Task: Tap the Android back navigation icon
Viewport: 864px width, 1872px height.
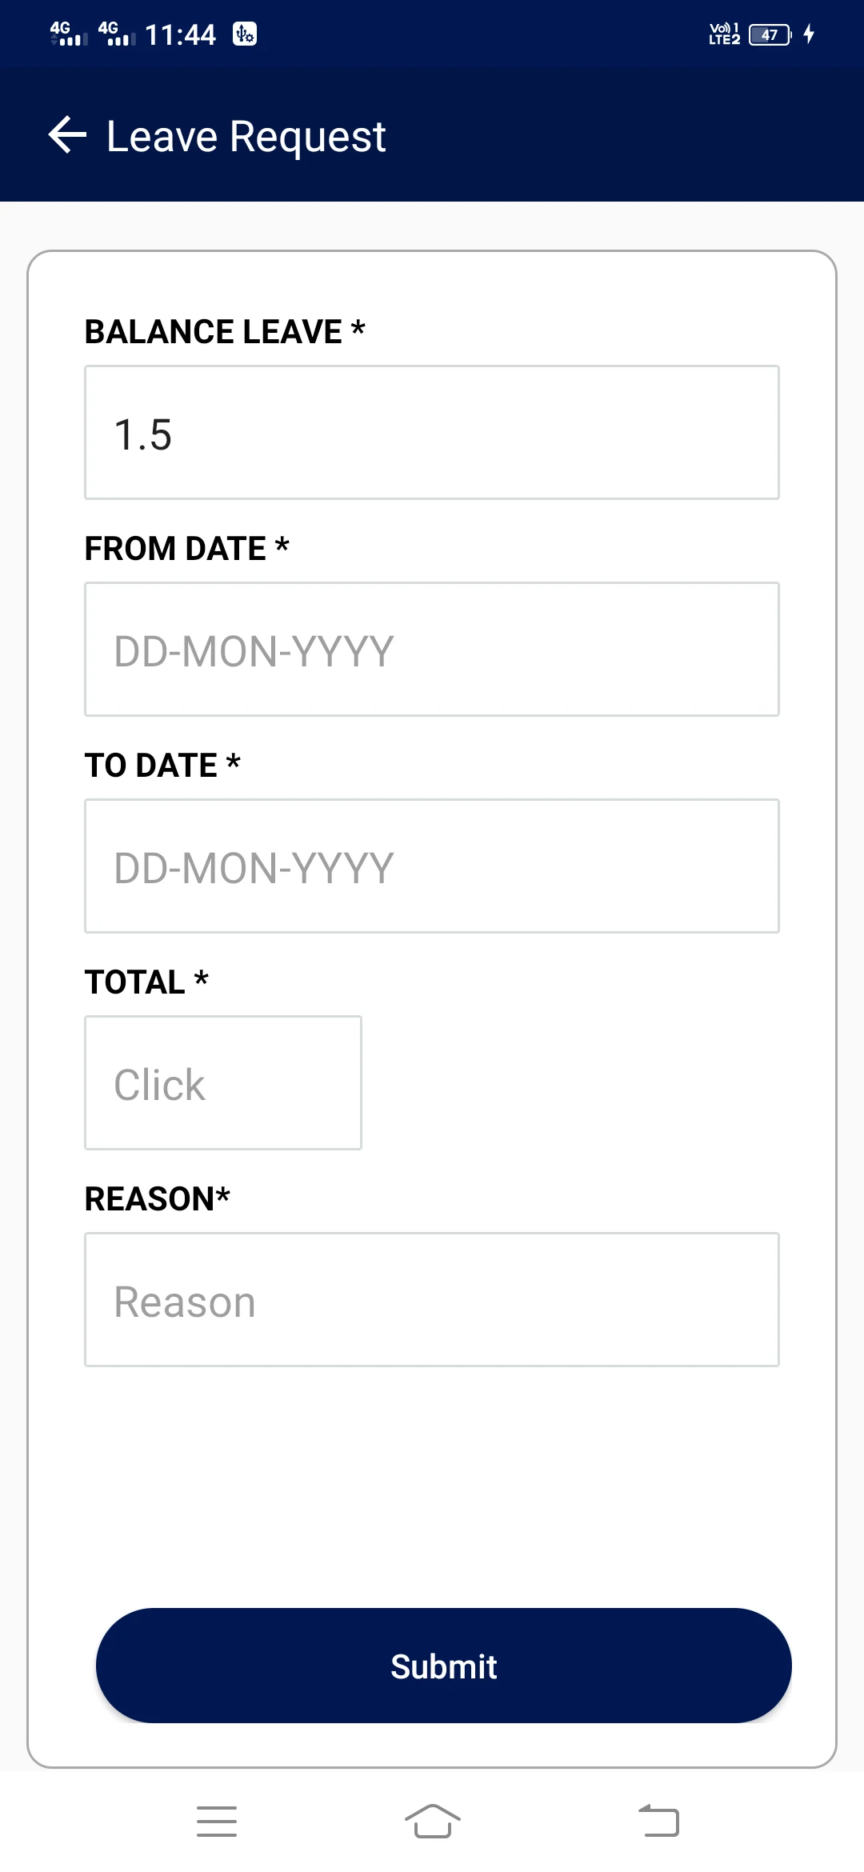Action: 658,1821
